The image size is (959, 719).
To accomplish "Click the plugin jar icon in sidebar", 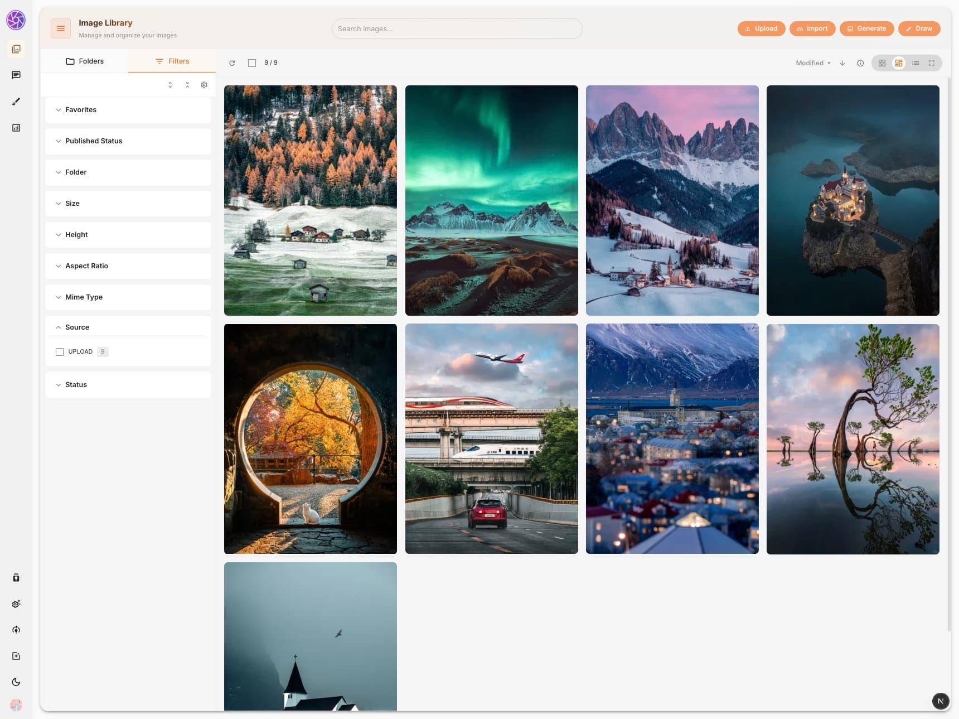I will 16,577.
